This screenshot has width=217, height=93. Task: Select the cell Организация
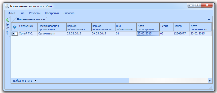coord(52,33)
